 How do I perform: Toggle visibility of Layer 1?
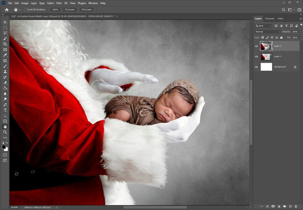tap(257, 57)
